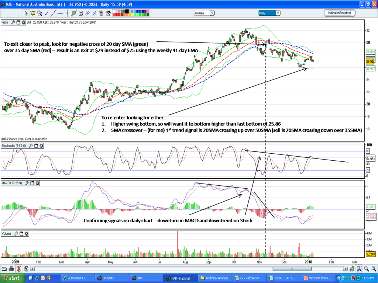
Task: Click the taskbar clock showing 11:29 PM
Action: 368,278
